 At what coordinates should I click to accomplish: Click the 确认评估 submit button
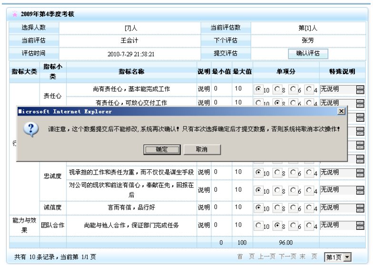coord(308,53)
